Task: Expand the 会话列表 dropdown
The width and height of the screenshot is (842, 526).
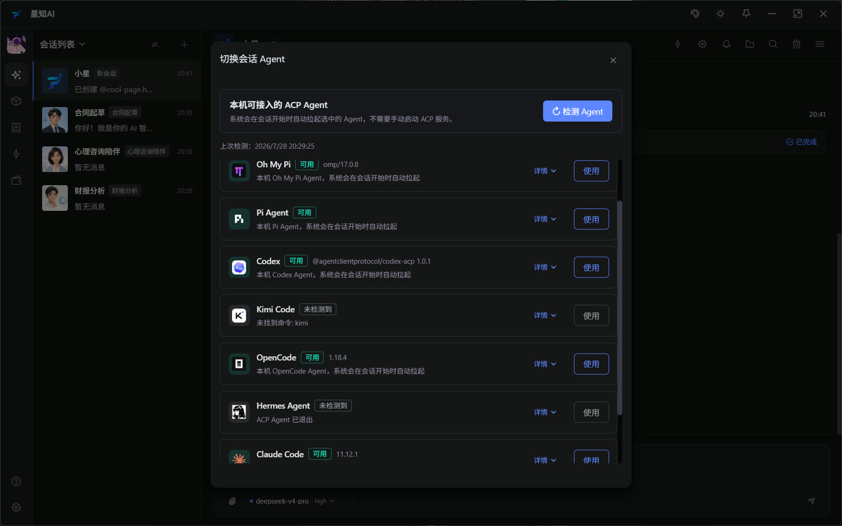Action: coord(62,45)
